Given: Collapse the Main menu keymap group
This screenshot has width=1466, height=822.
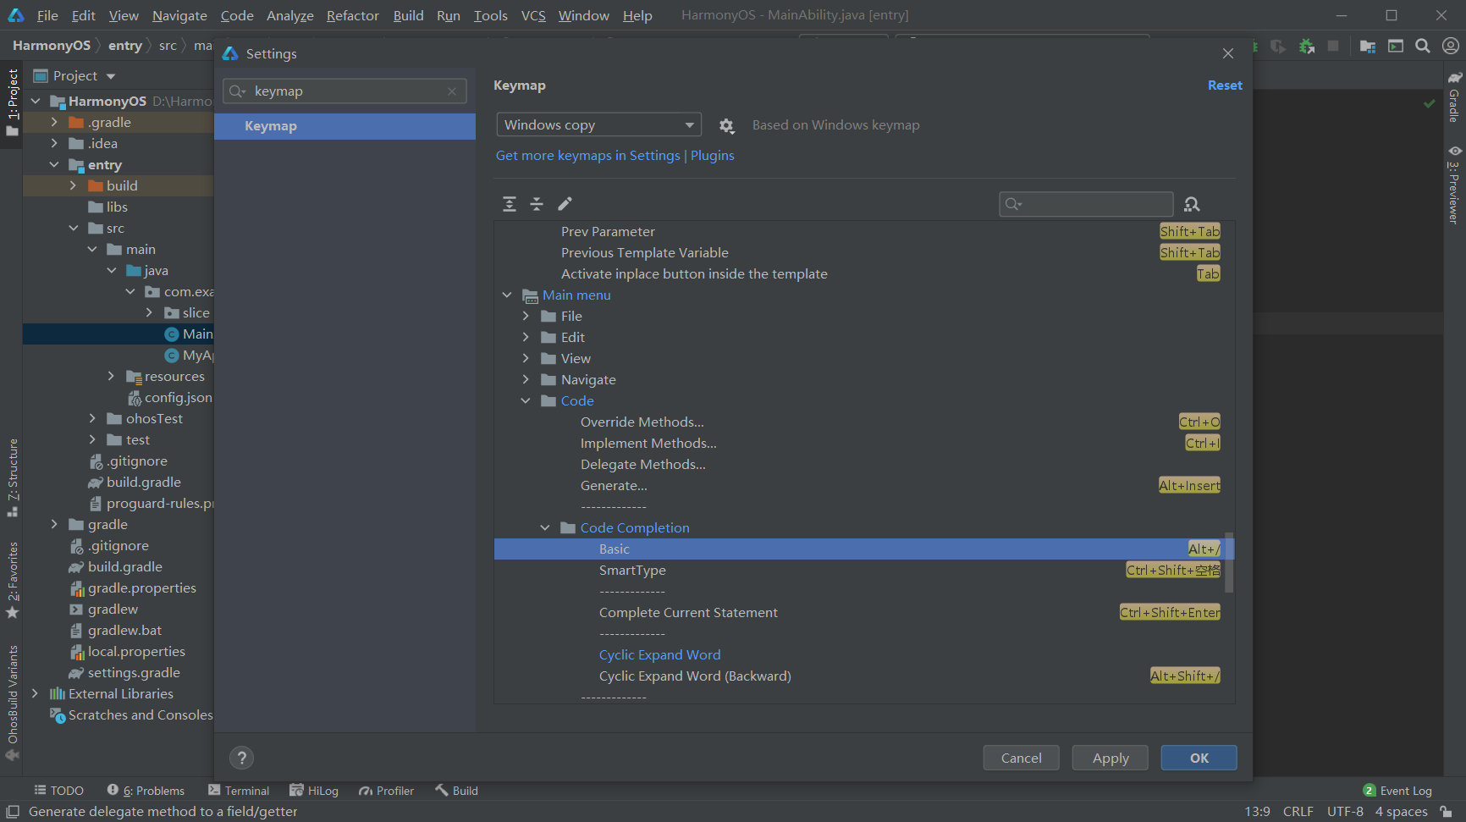Looking at the screenshot, I should pyautogui.click(x=507, y=295).
